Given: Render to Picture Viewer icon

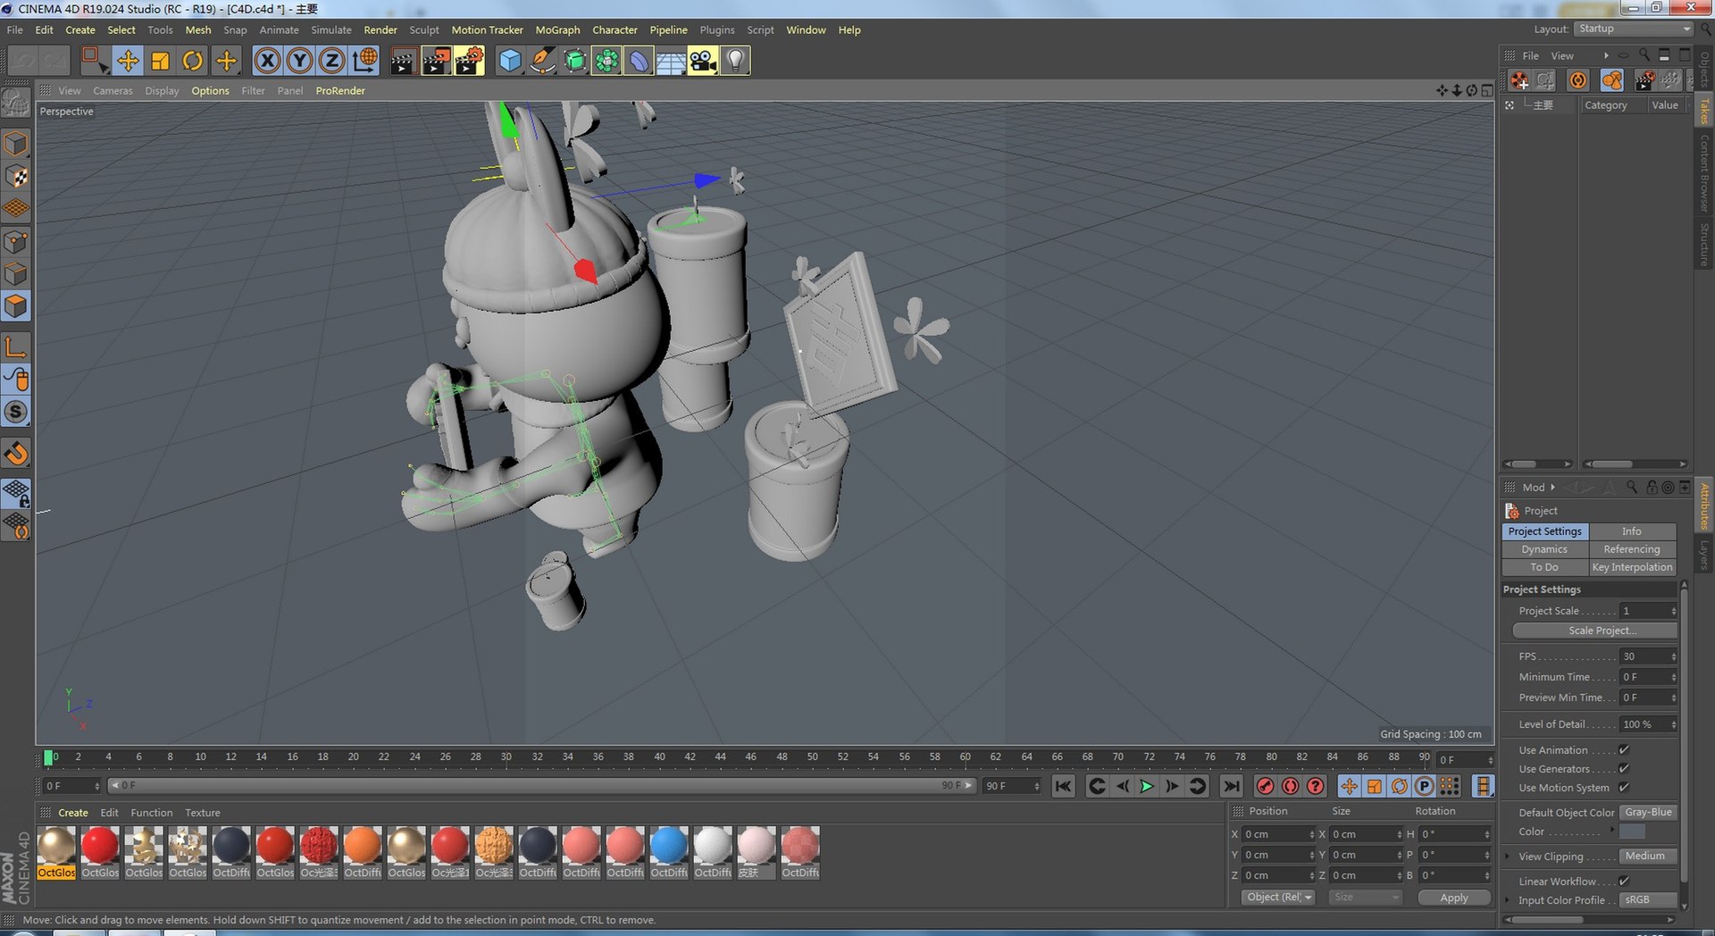Looking at the screenshot, I should coord(436,61).
